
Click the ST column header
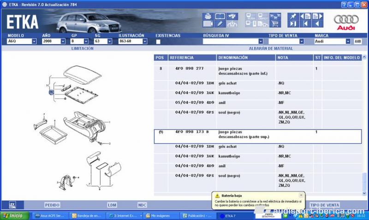pos(318,57)
